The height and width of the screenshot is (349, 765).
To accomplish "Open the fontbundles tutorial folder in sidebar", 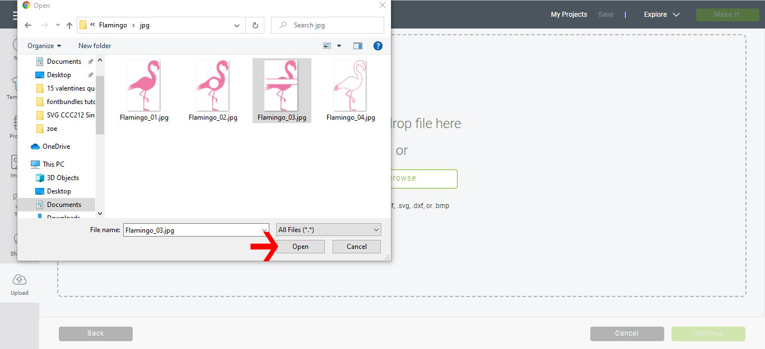I will [x=64, y=102].
